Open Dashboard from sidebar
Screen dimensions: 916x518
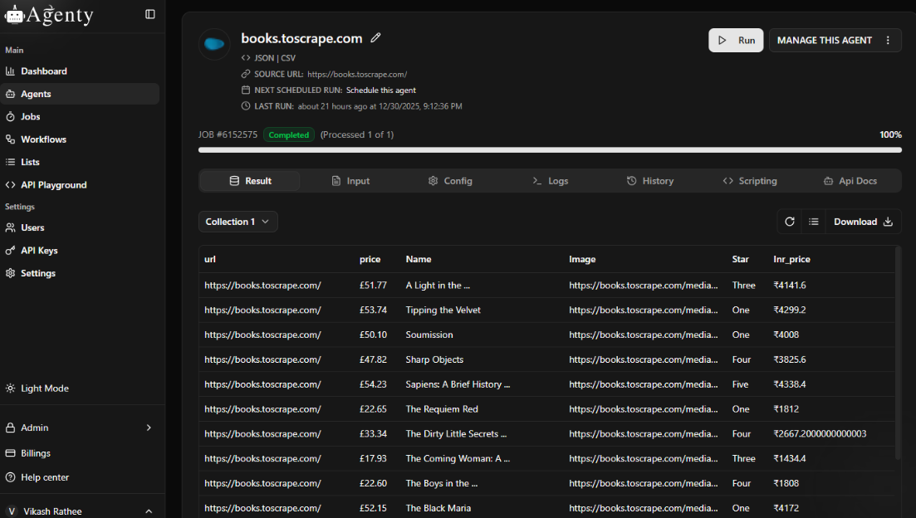(x=44, y=71)
